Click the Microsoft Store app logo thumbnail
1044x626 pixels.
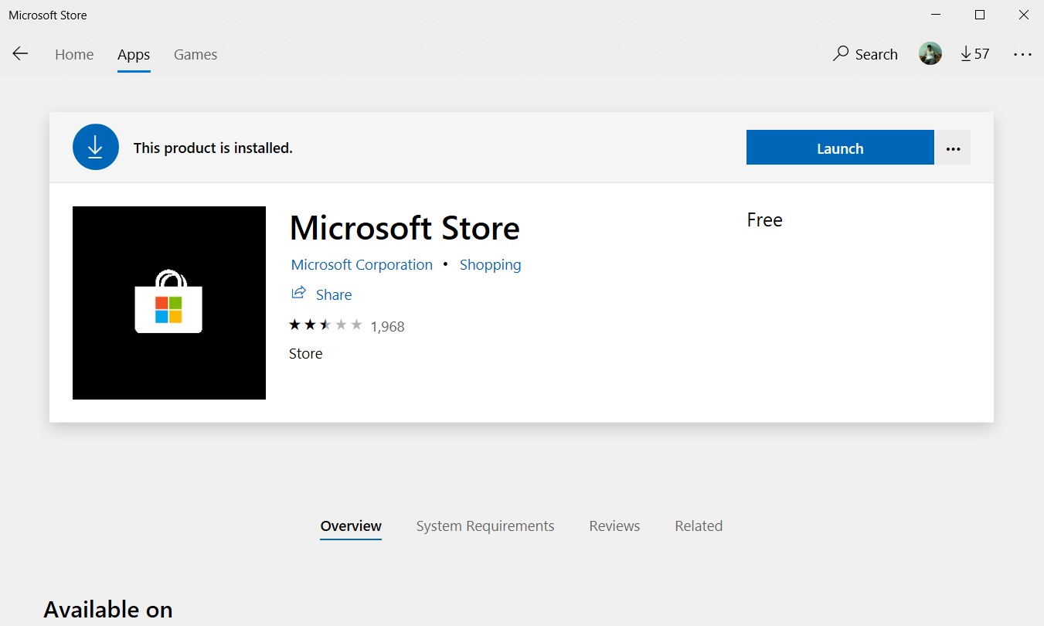pos(168,302)
